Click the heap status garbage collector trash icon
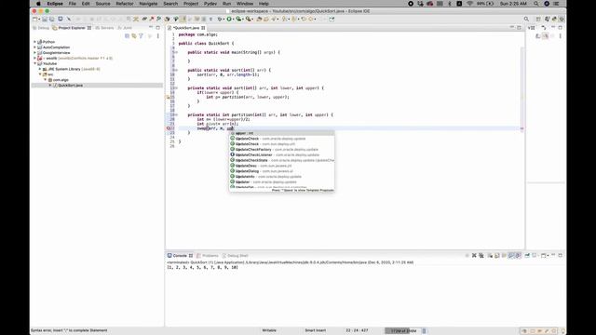This screenshot has width=596, height=335. (x=425, y=331)
